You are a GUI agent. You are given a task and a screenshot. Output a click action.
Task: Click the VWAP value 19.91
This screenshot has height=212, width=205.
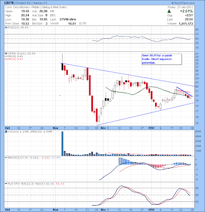(72, 23)
